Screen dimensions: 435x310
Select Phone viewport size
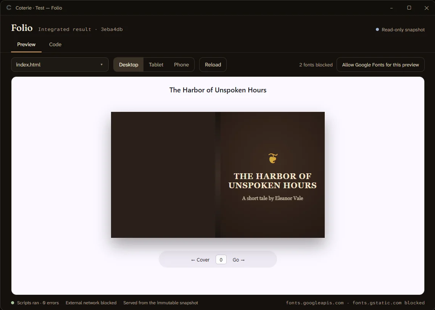[x=181, y=65]
